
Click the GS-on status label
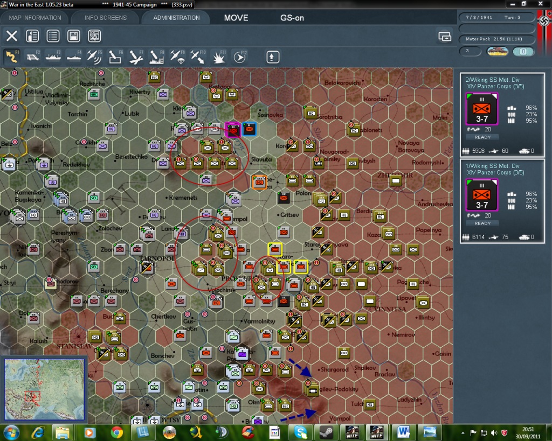pos(292,18)
